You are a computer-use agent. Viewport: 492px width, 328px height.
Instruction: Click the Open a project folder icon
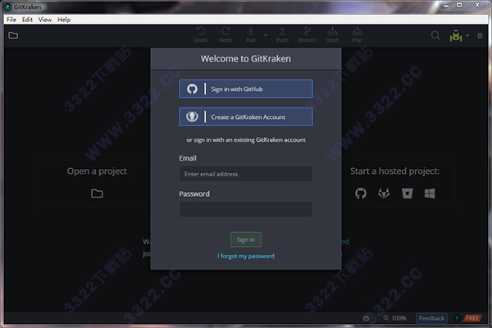[x=97, y=194]
